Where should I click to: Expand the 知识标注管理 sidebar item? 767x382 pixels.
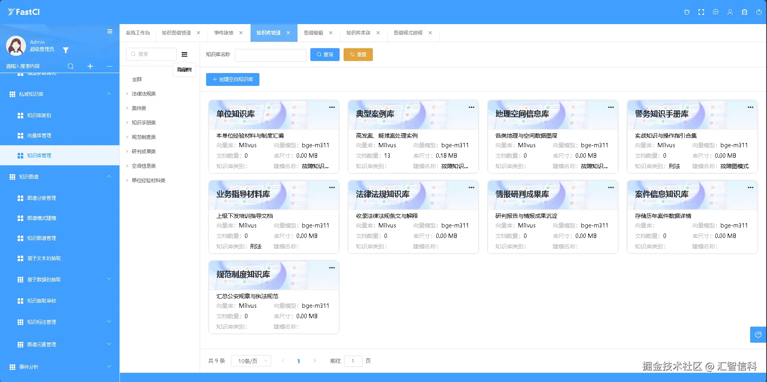(x=109, y=322)
